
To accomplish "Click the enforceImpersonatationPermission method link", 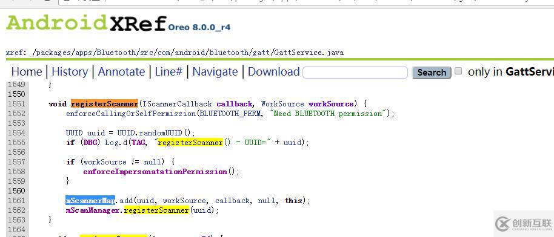I will coord(155,172).
